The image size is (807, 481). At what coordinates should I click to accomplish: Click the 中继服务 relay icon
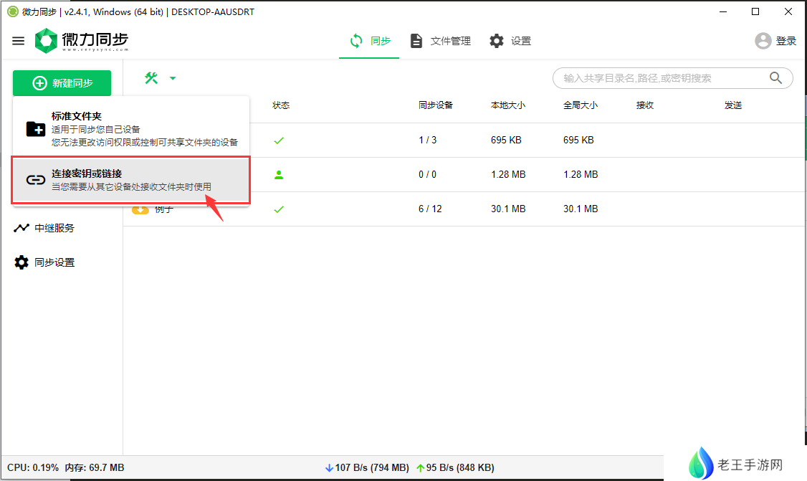(22, 228)
